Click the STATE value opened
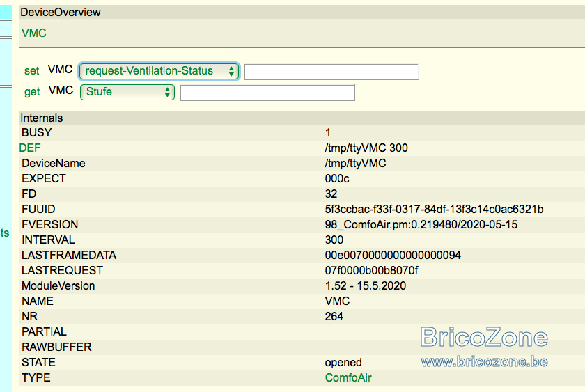The width and height of the screenshot is (585, 392). 343,363
